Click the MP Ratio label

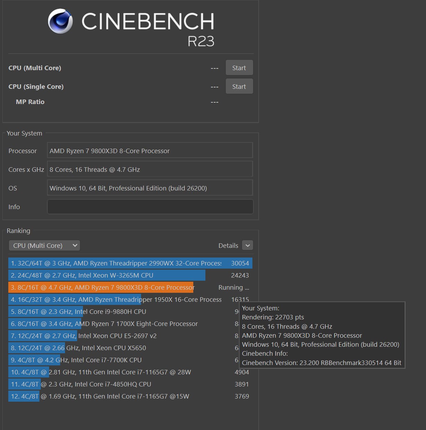[x=30, y=102]
